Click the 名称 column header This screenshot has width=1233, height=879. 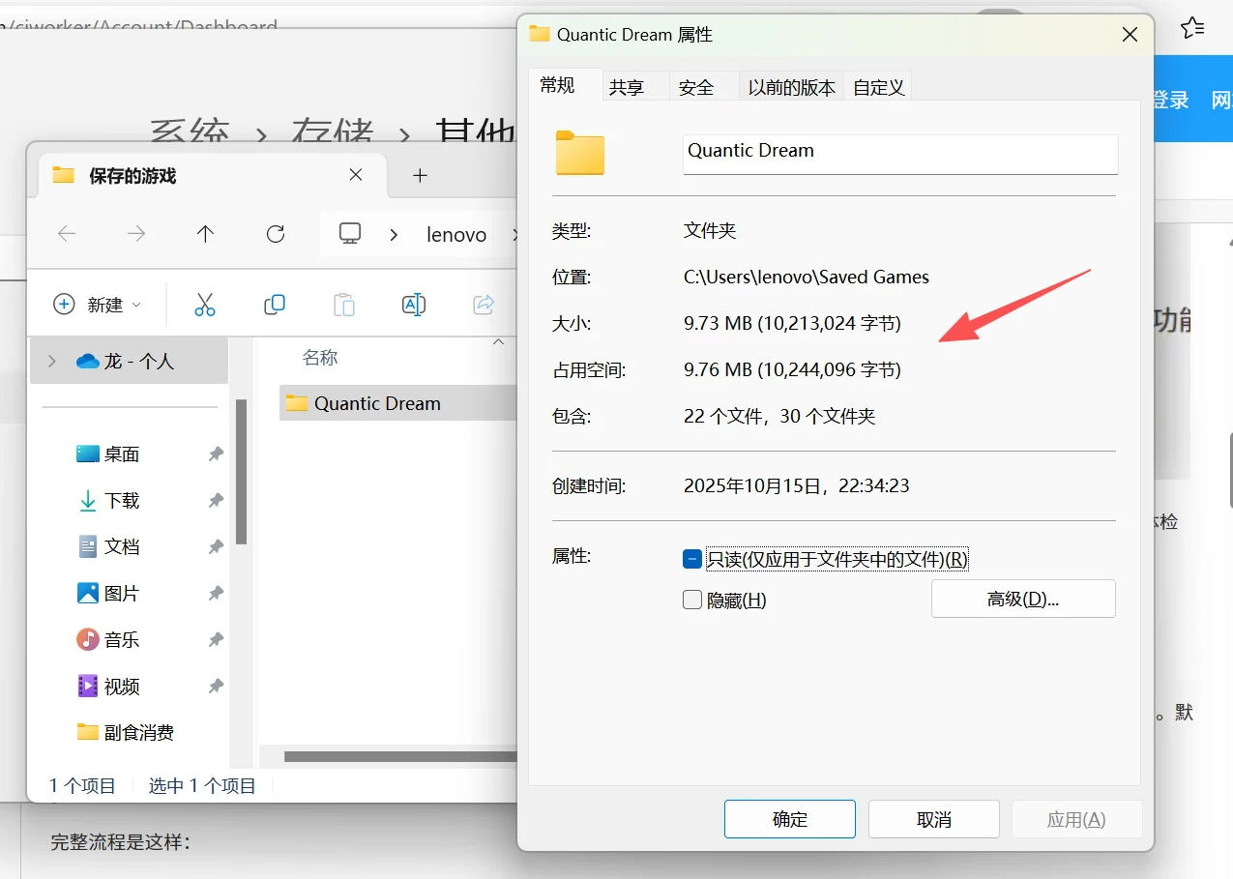(x=320, y=358)
